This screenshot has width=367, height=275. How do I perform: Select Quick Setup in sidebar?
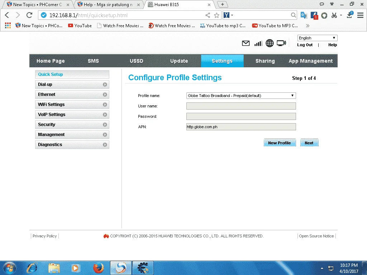point(72,74)
